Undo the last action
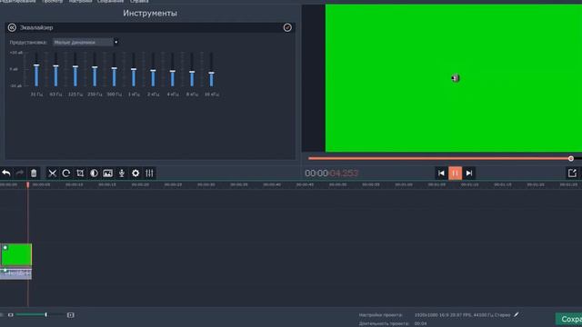The height and width of the screenshot is (327, 582). [x=6, y=173]
